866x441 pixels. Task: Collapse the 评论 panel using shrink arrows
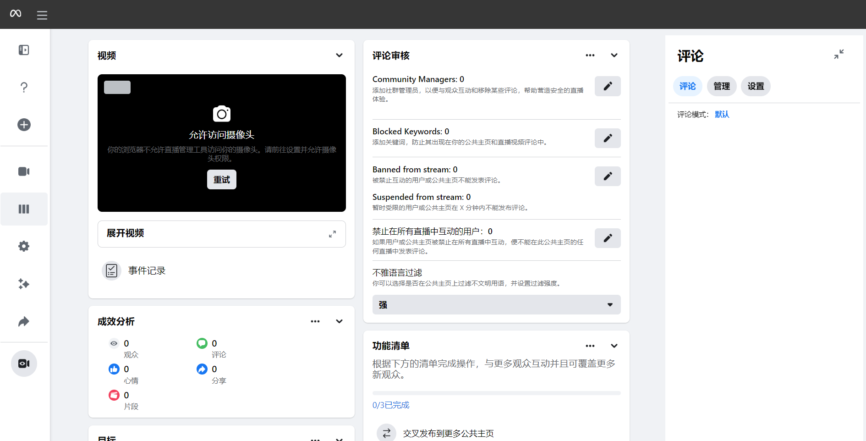point(839,54)
